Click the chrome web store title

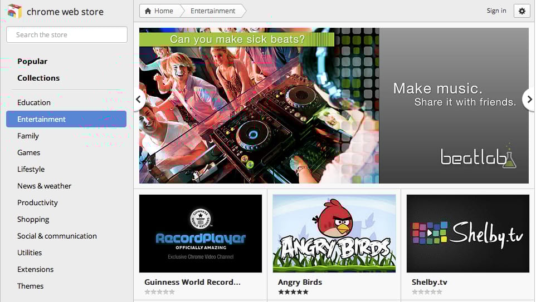65,12
